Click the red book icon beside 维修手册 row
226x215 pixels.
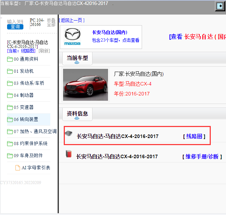69,154
